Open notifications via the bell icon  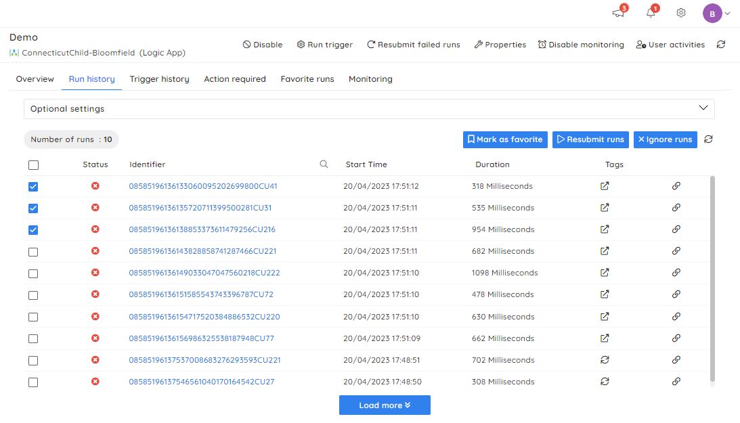(649, 13)
